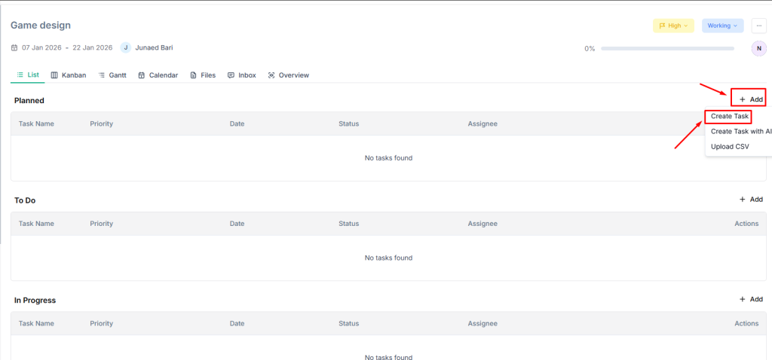Click Add in the In Progress section

tap(751, 299)
